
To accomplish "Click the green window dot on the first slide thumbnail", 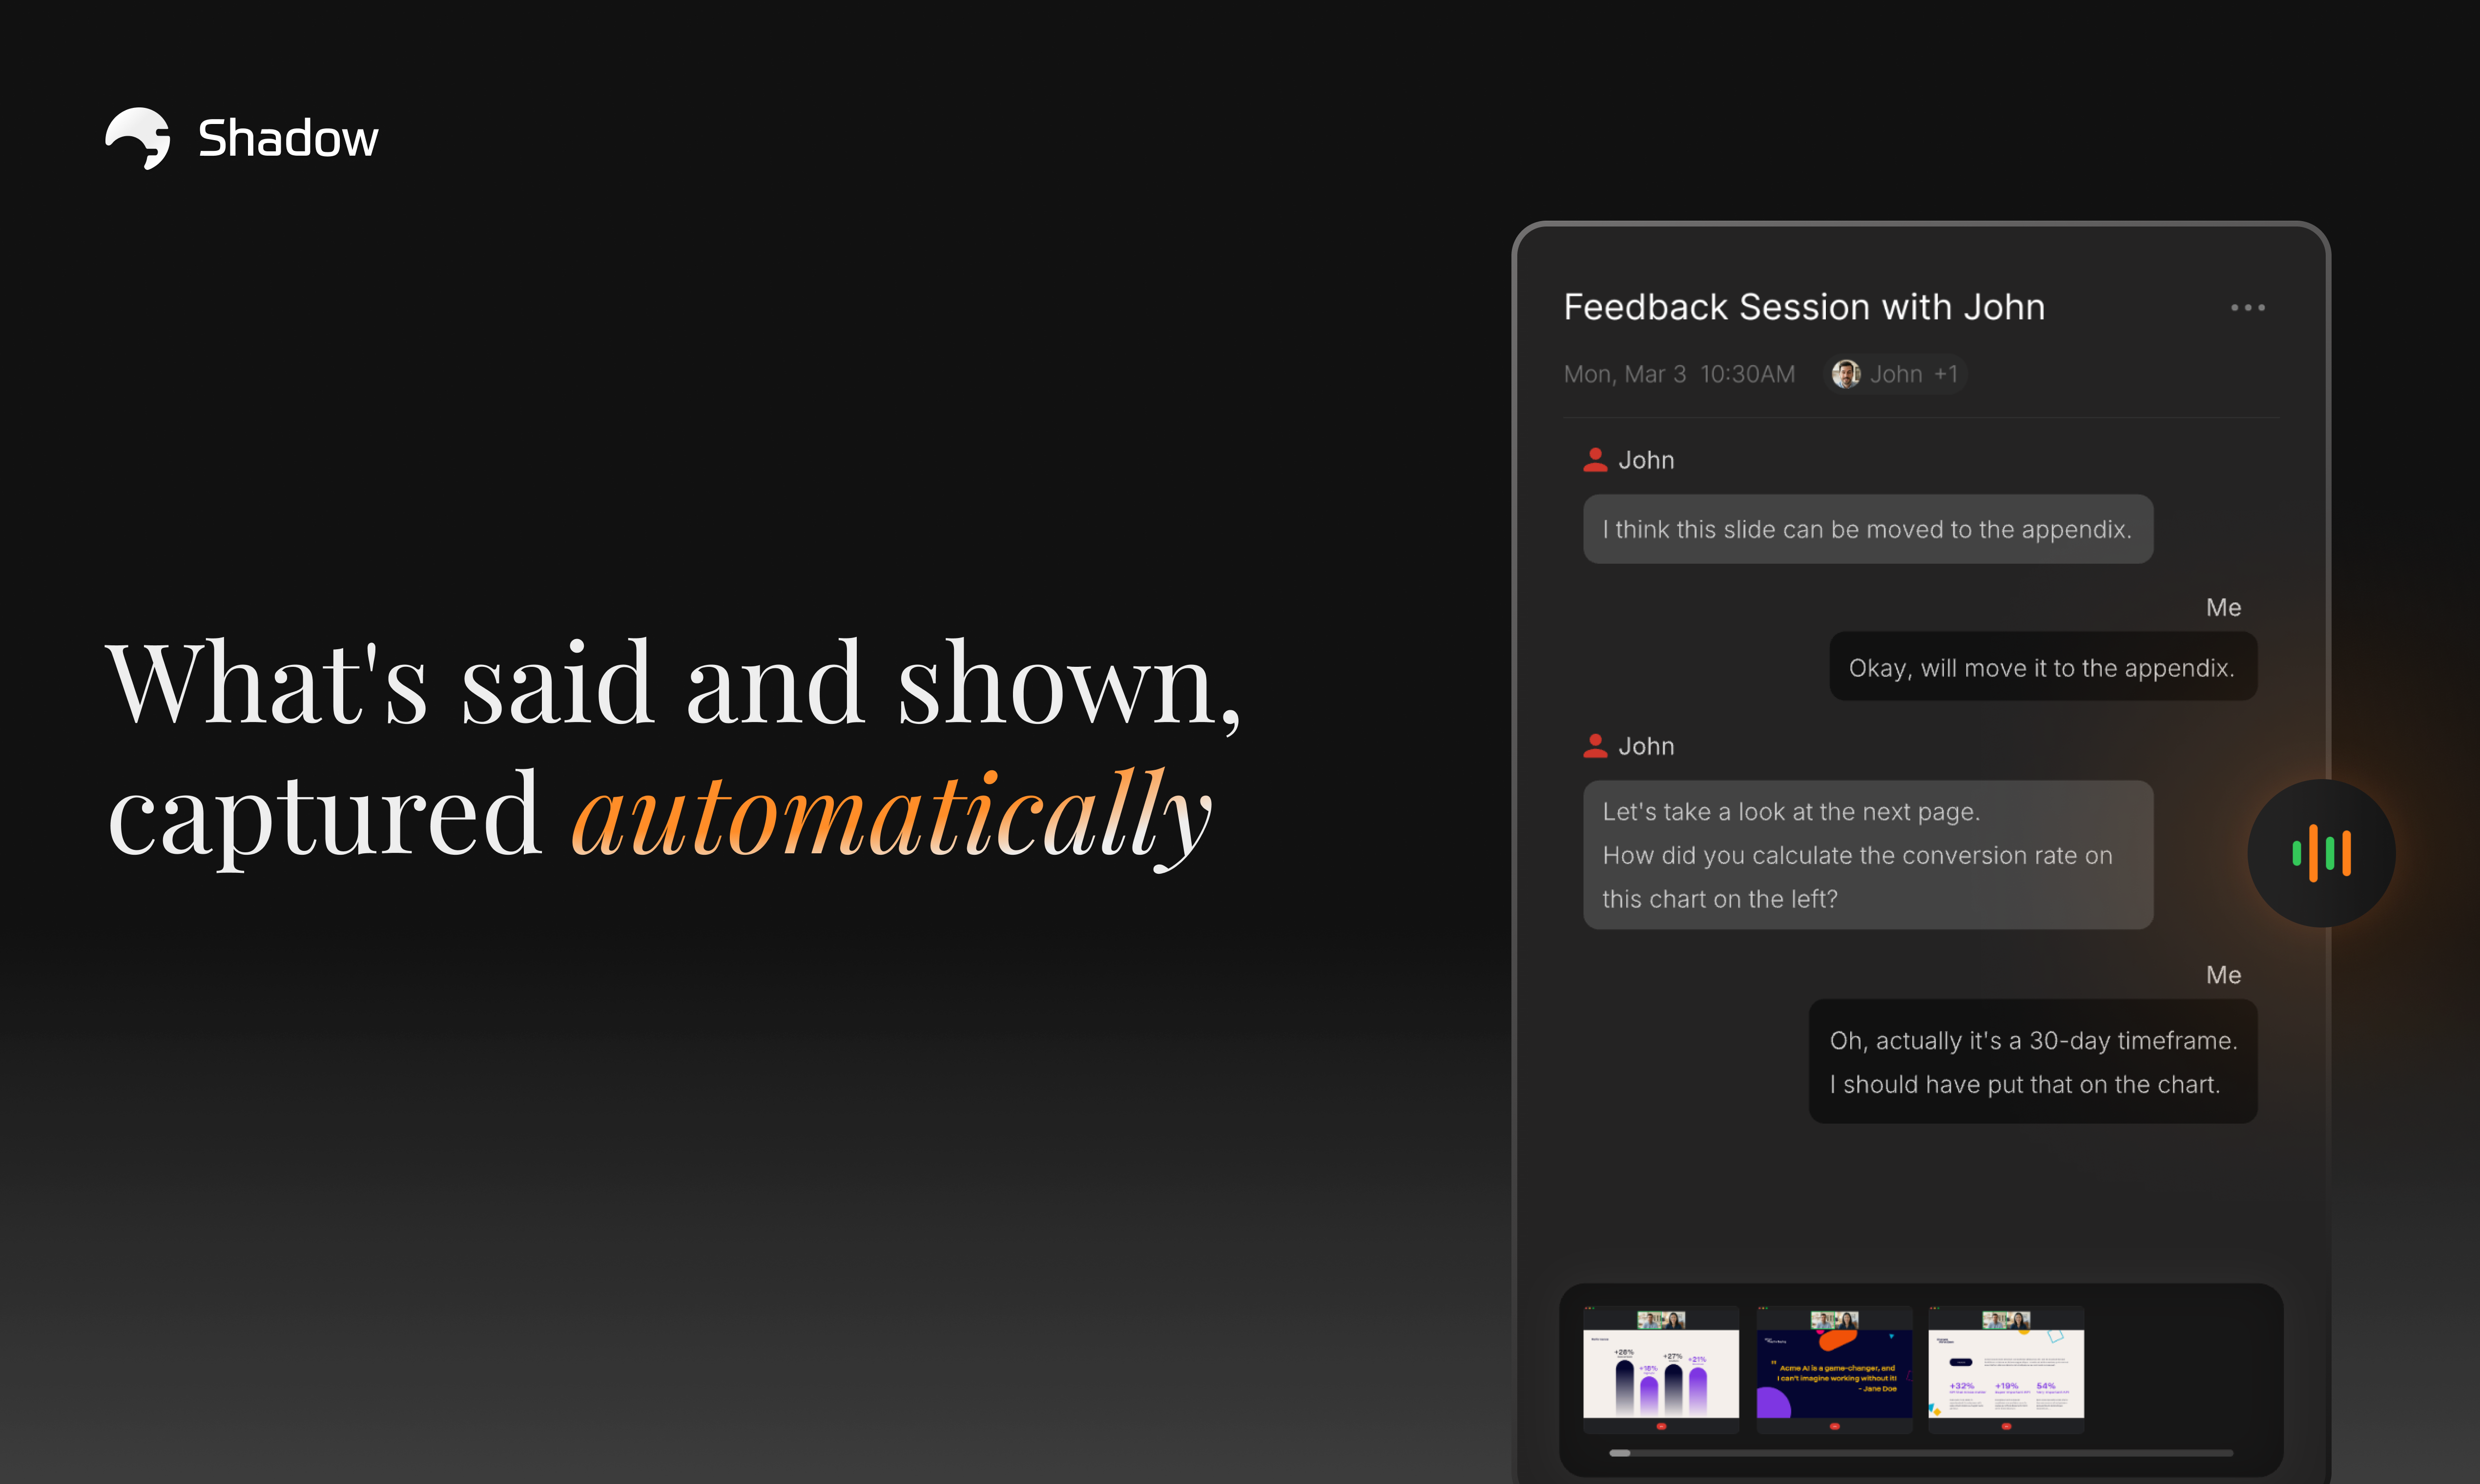I will (1594, 1308).
